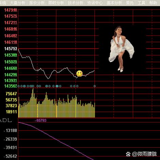Click the 147575 price label
This screenshot has width=160, height=160.
point(11,16)
